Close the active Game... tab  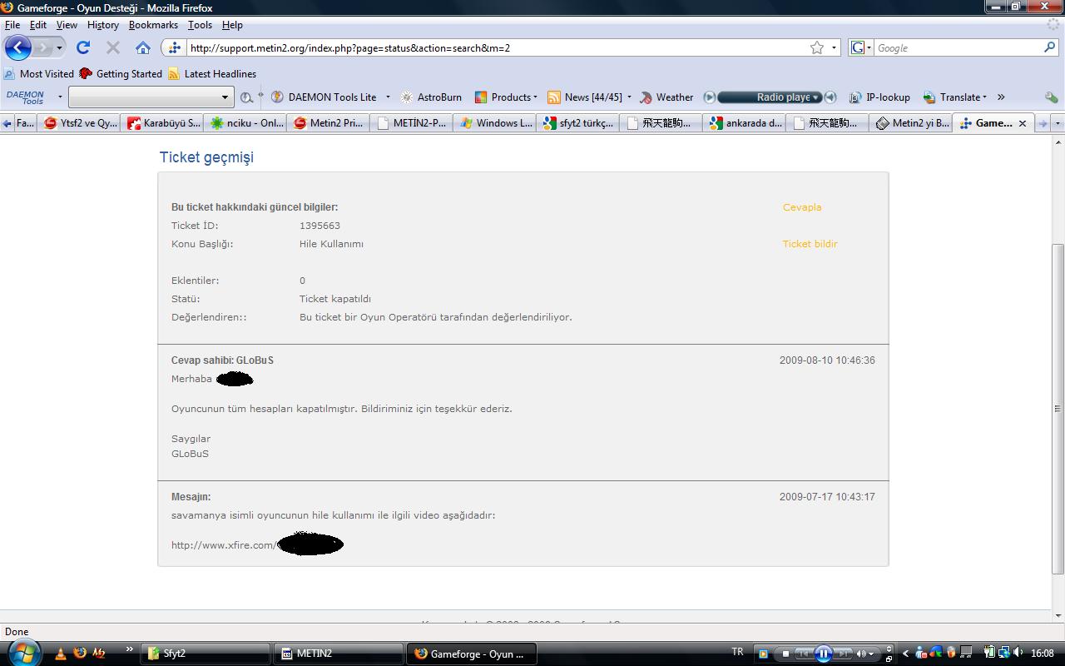(x=1022, y=123)
